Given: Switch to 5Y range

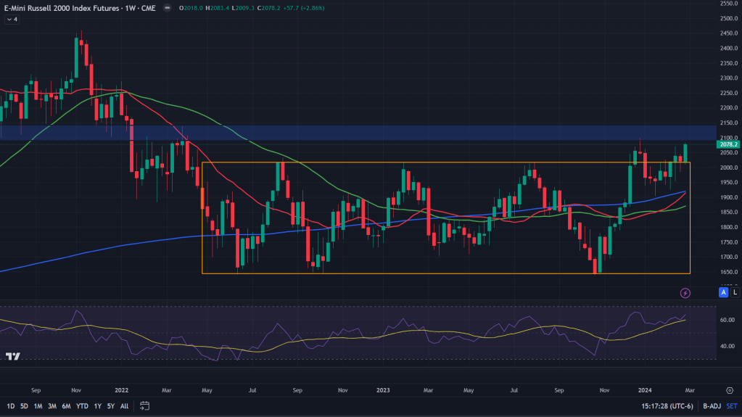Looking at the screenshot, I should pyautogui.click(x=111, y=406).
